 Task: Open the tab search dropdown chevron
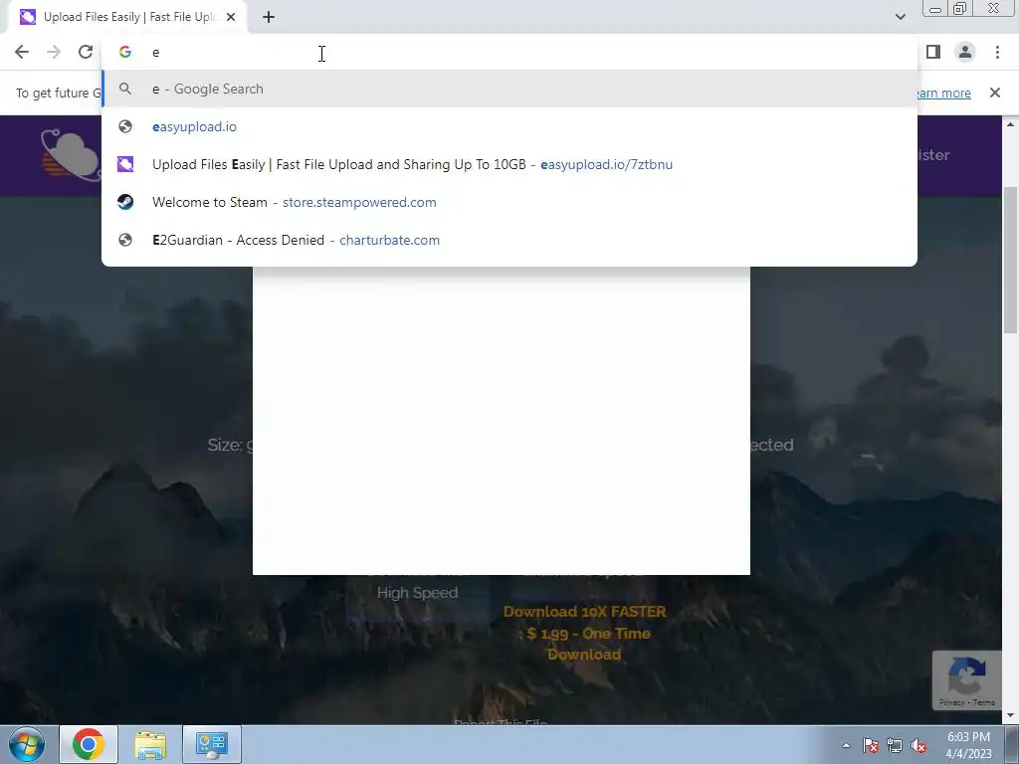[x=900, y=17]
